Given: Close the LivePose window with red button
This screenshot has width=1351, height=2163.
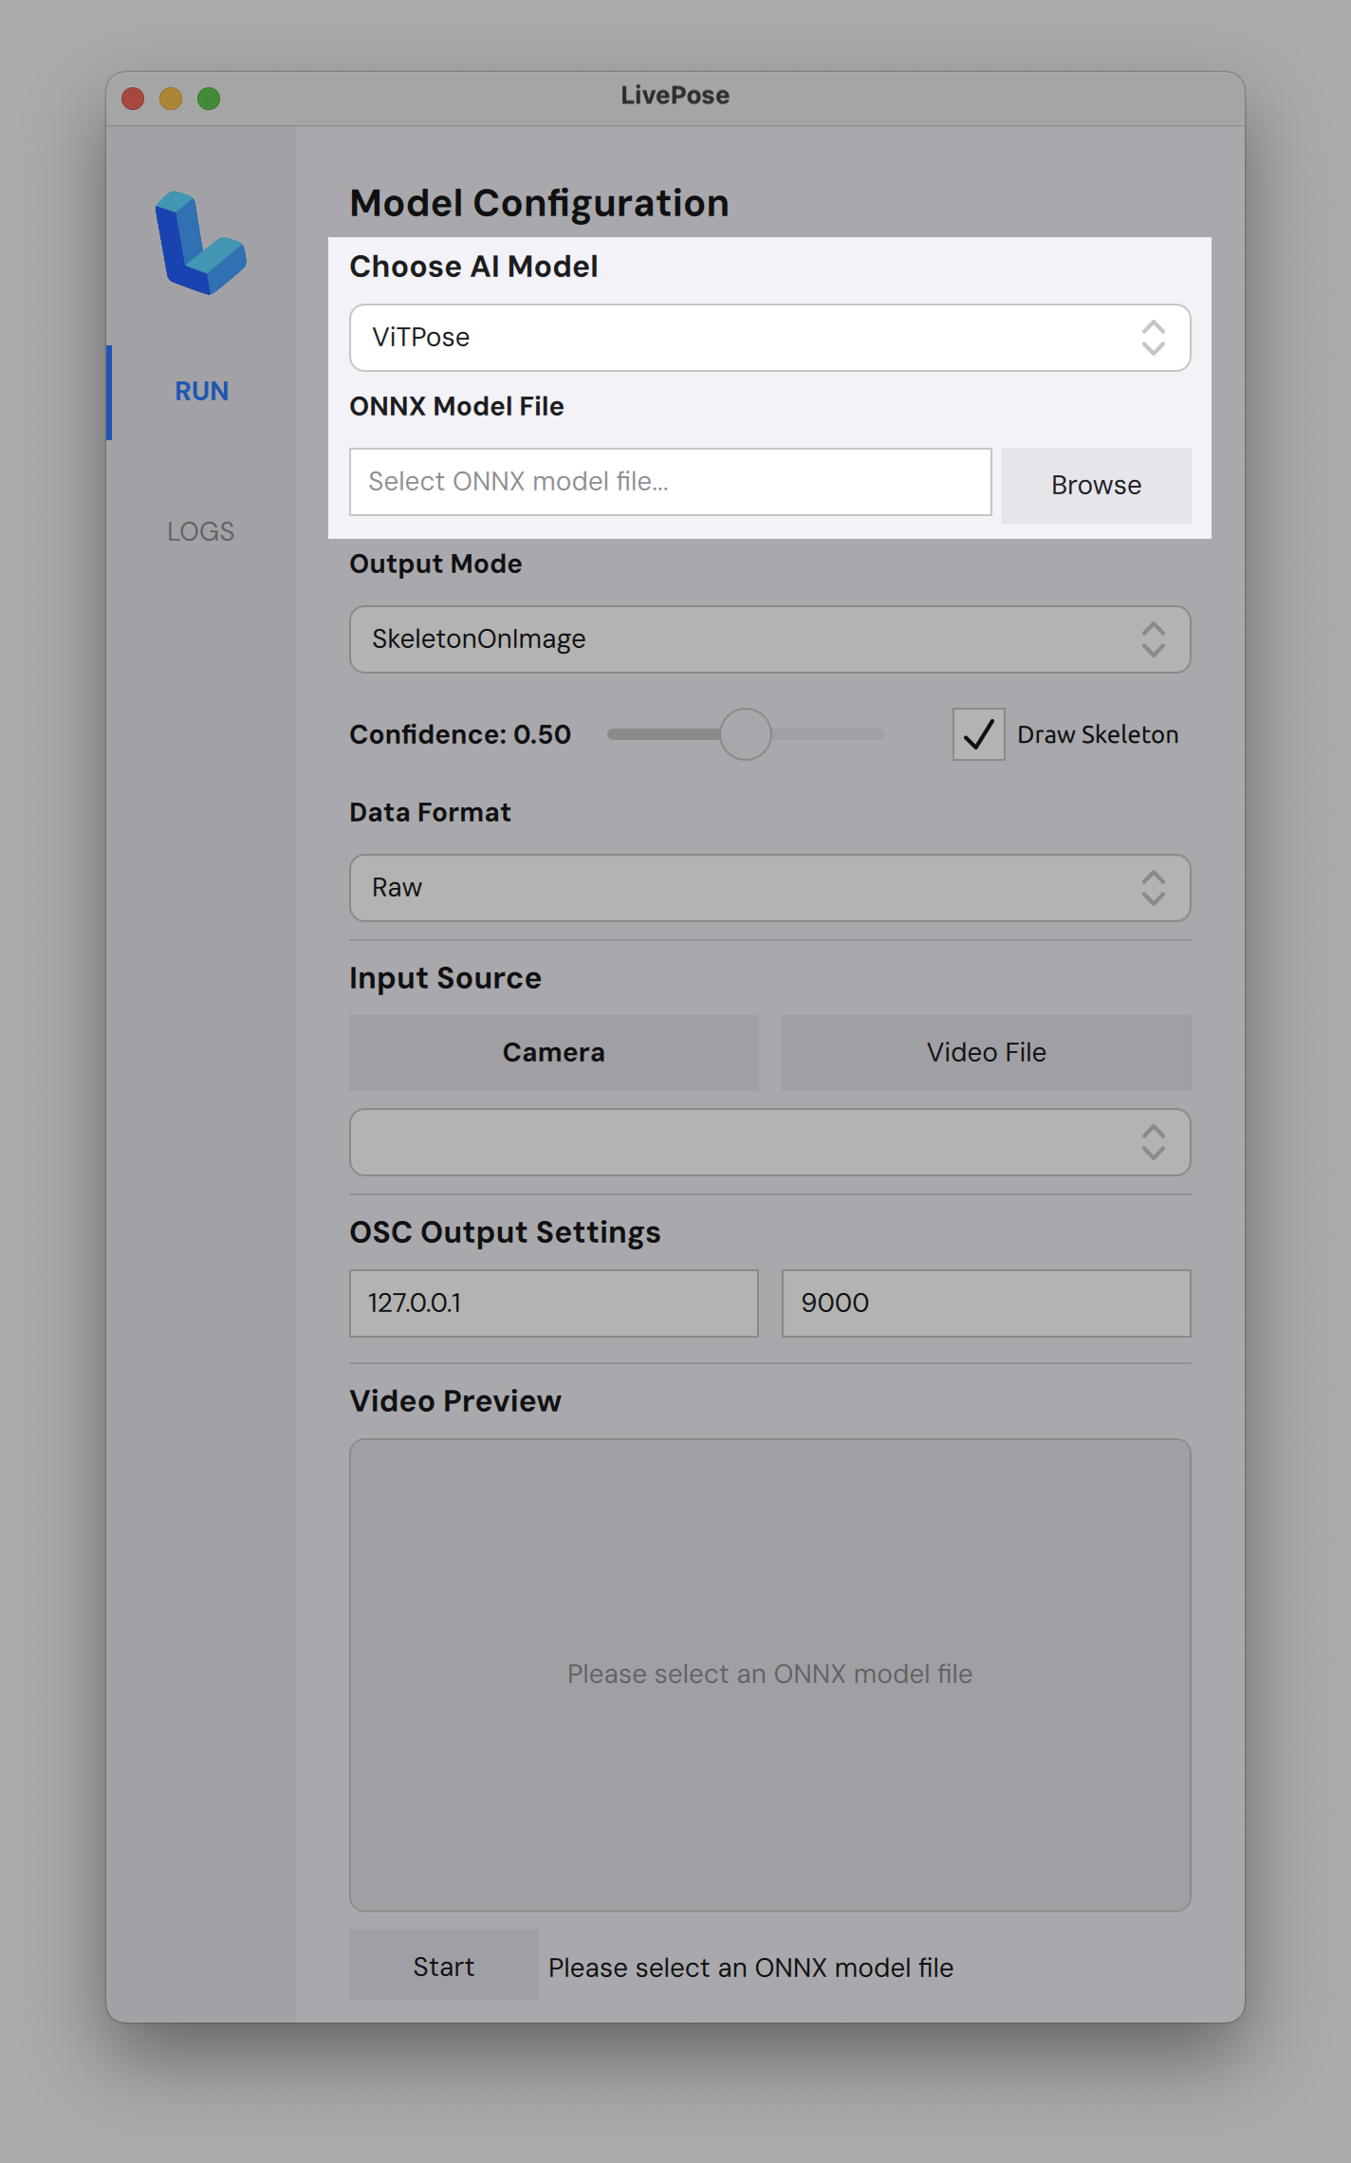Looking at the screenshot, I should click(x=133, y=99).
